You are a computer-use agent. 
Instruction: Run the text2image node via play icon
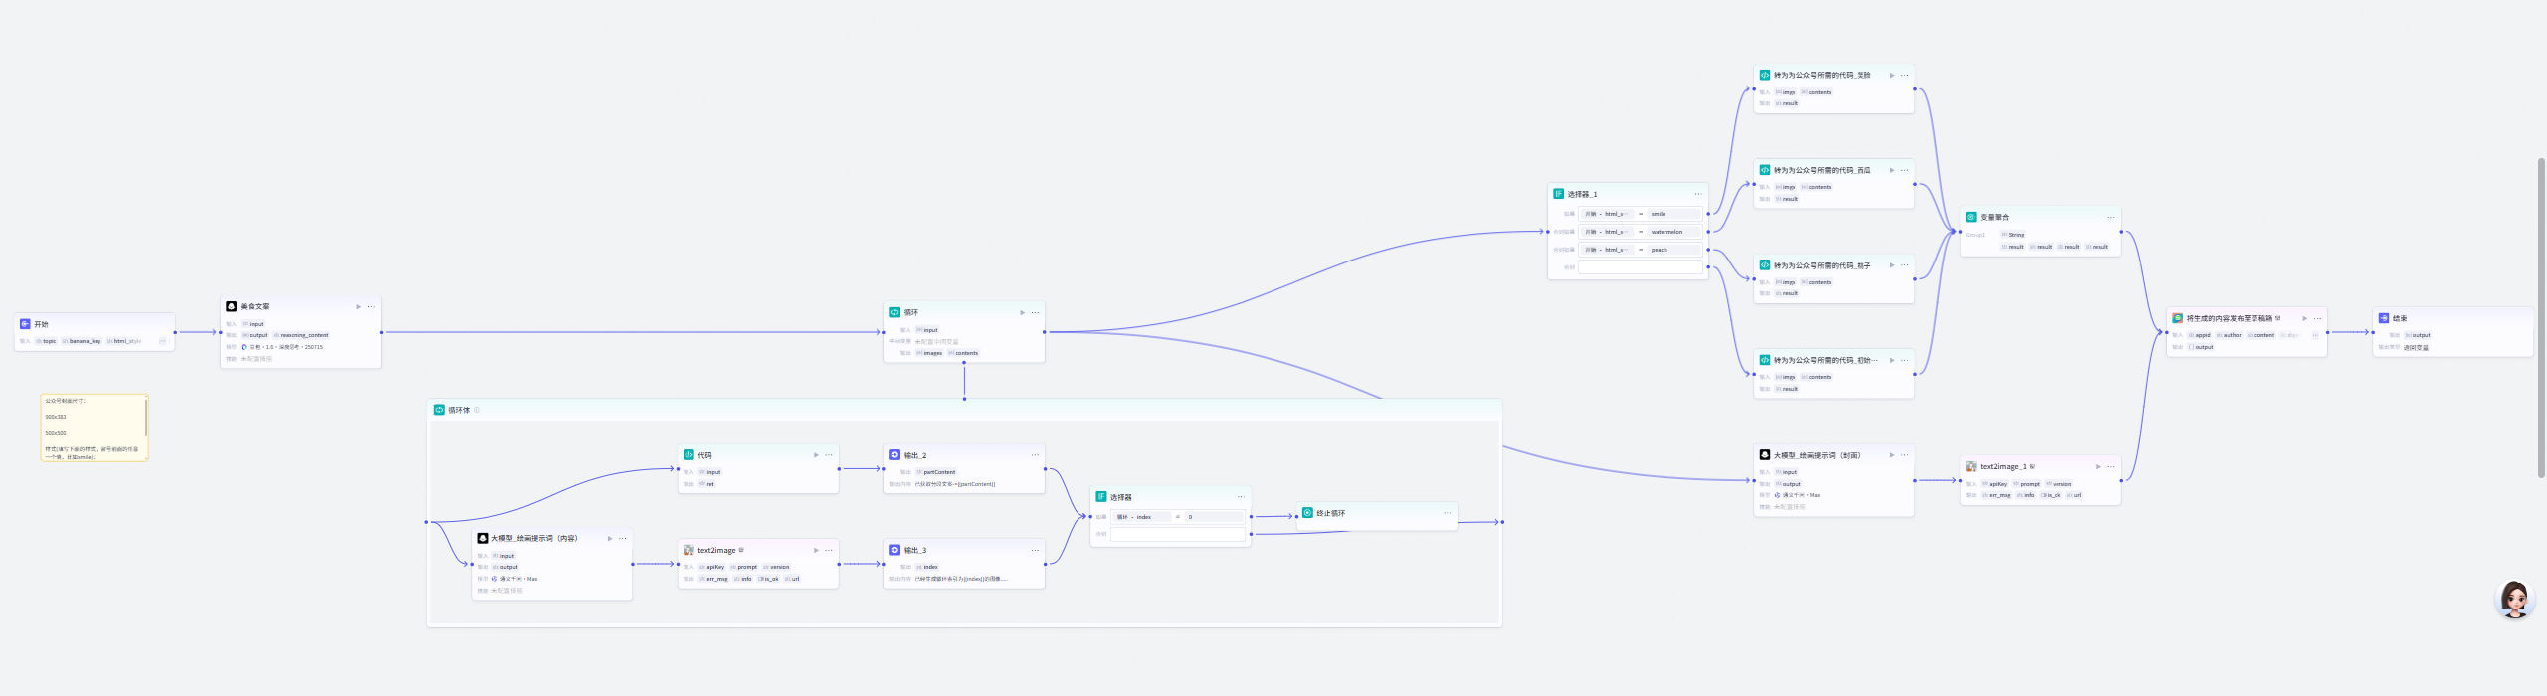(816, 550)
